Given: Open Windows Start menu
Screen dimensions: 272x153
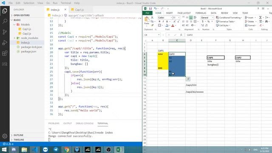Looking at the screenshot, I should [x=4, y=150].
